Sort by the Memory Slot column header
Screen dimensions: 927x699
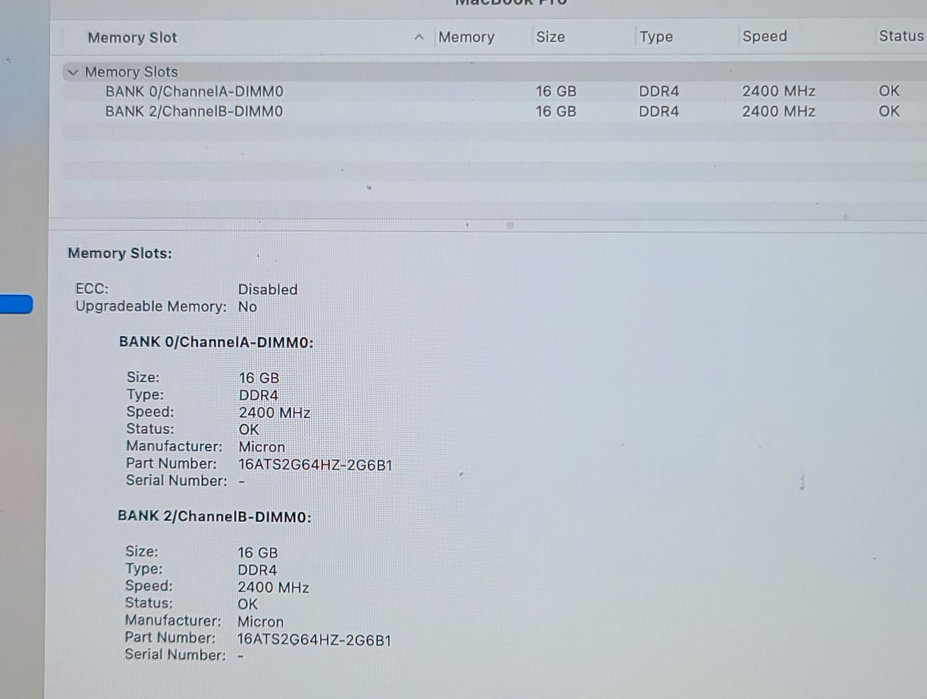(132, 38)
